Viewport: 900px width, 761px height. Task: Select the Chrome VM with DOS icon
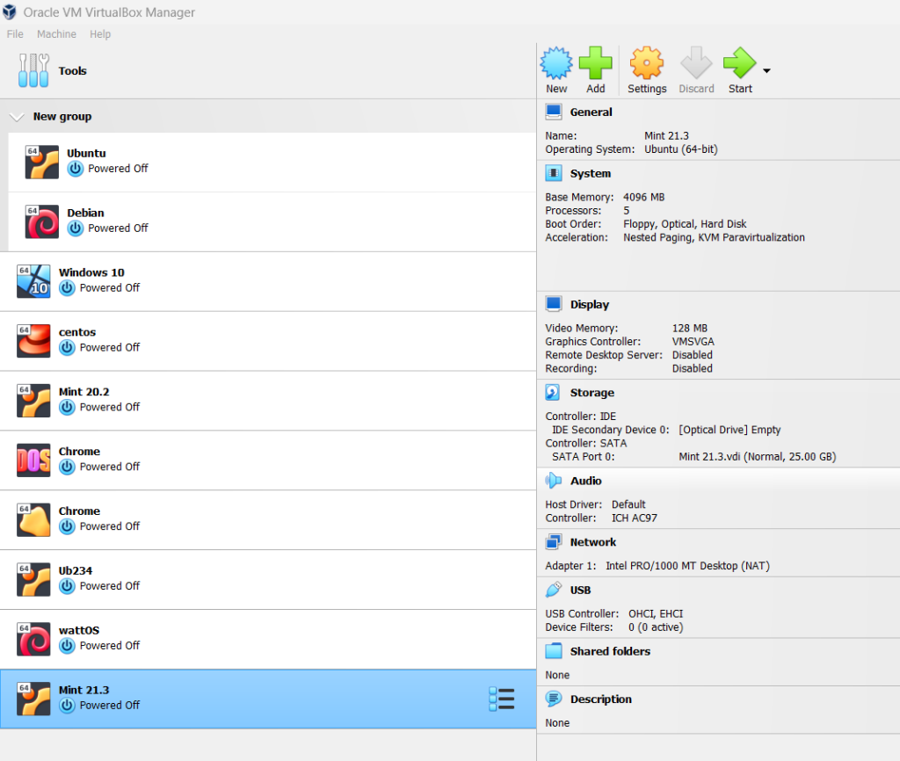click(x=33, y=460)
